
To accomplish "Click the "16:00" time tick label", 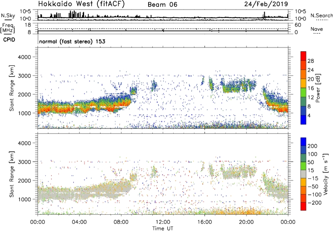I will point(204,222).
